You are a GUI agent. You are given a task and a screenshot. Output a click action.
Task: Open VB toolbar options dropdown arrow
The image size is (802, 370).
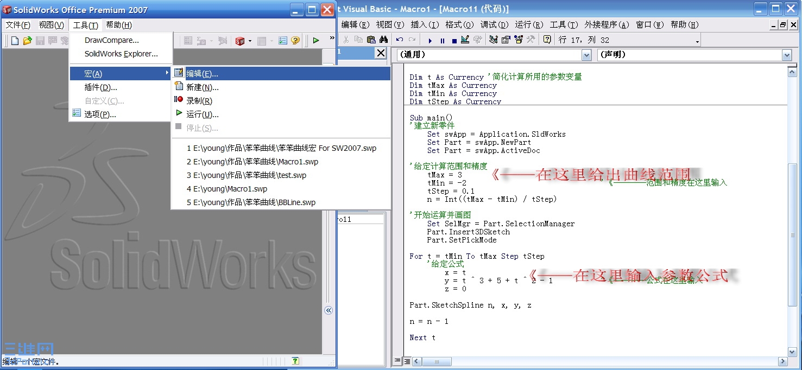[697, 41]
